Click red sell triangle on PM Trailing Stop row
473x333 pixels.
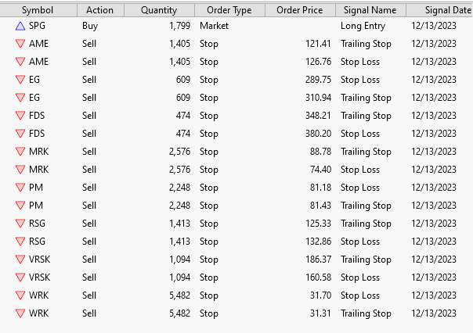coord(20,206)
